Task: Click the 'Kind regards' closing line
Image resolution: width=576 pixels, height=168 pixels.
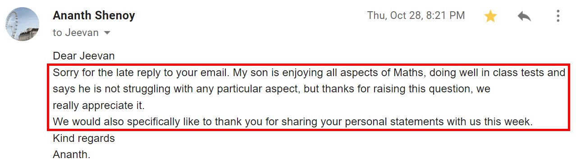Action: pyautogui.click(x=84, y=138)
